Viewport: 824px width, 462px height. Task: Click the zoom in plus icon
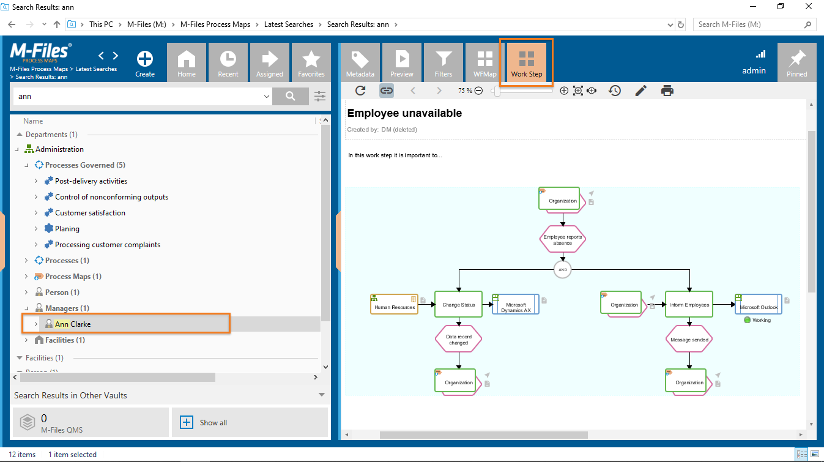click(x=564, y=91)
